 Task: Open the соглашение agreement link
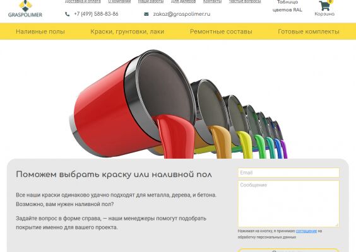pyautogui.click(x=306, y=231)
